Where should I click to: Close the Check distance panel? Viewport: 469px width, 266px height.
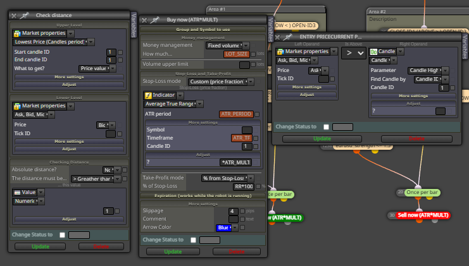pyautogui.click(x=14, y=16)
